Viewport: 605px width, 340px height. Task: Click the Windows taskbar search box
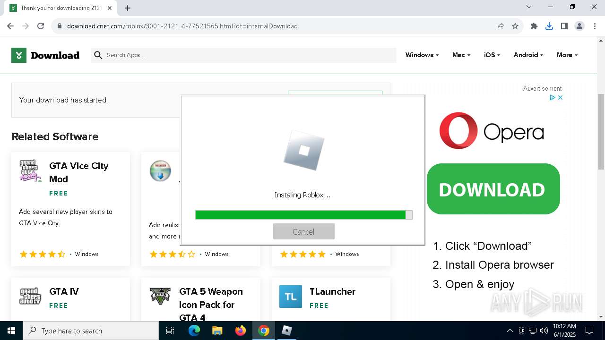pyautogui.click(x=91, y=331)
